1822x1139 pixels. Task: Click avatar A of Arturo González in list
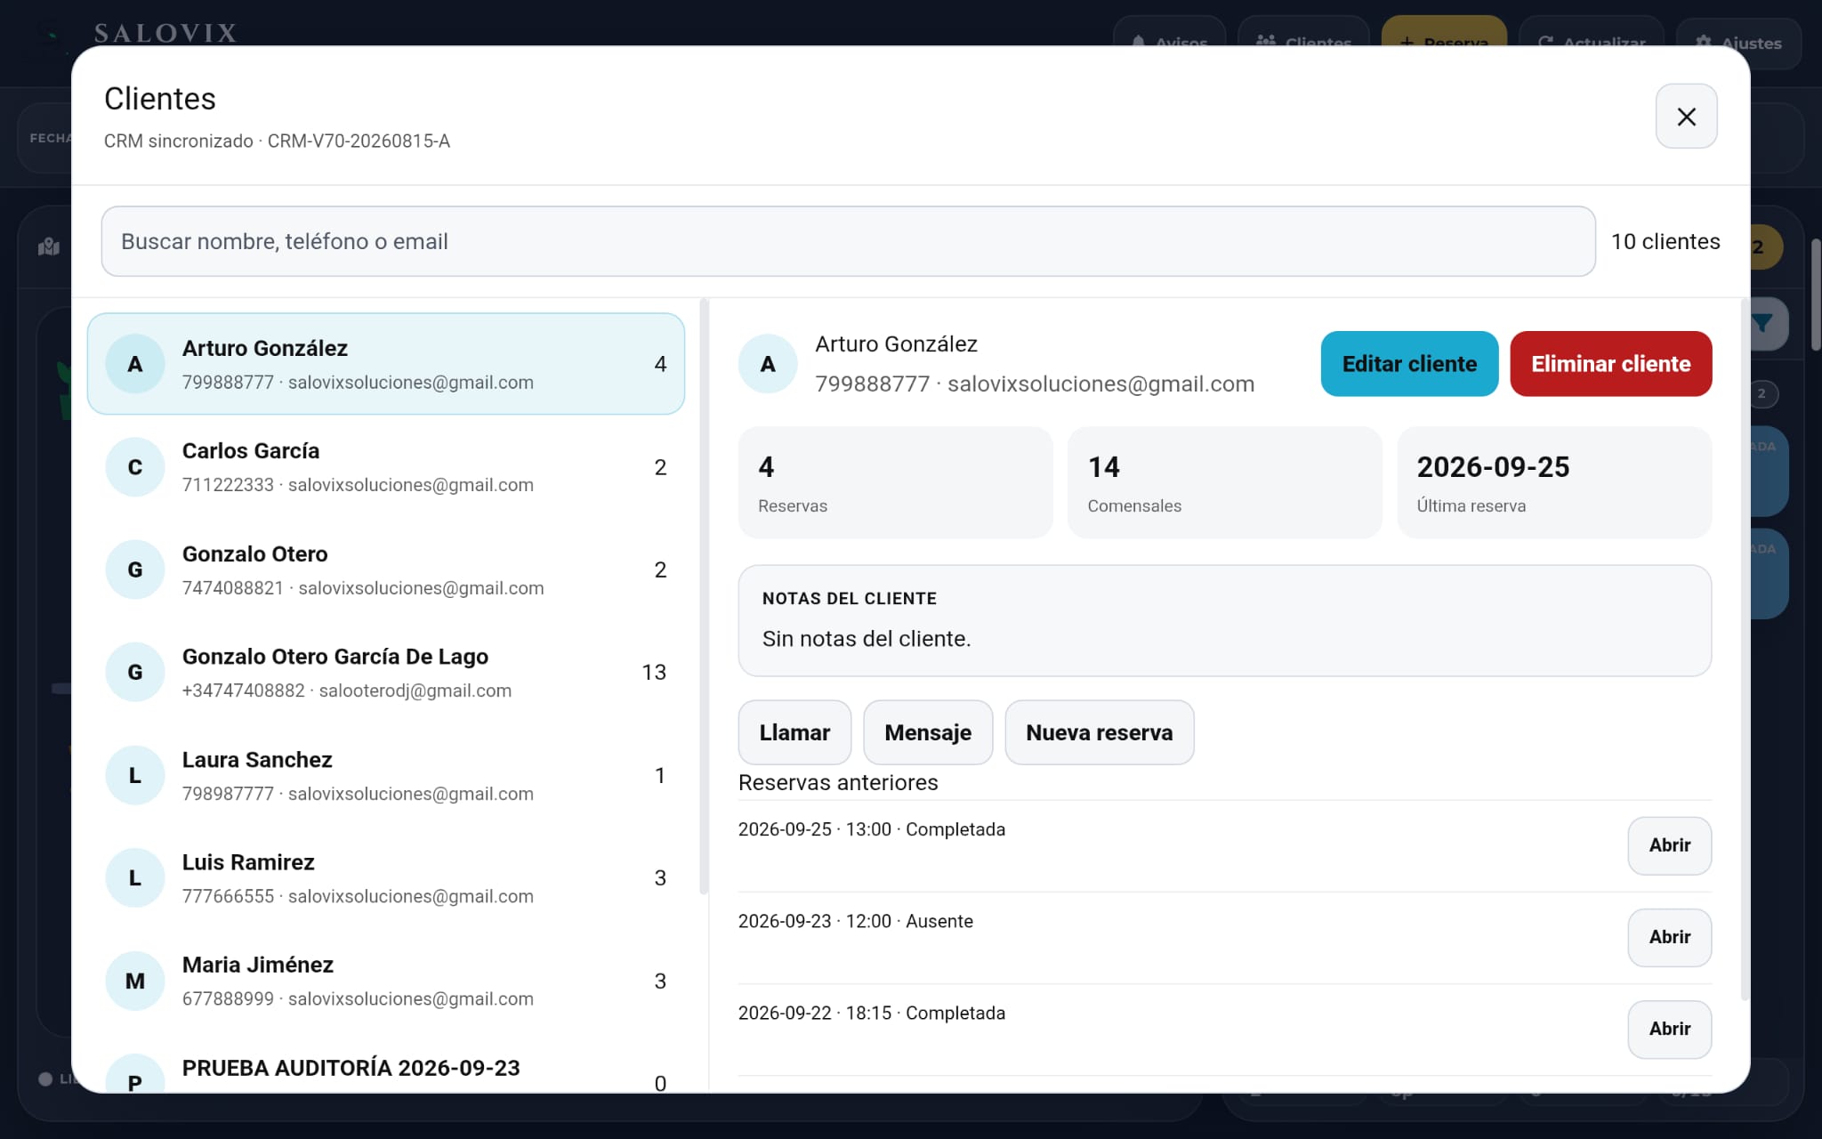[135, 364]
